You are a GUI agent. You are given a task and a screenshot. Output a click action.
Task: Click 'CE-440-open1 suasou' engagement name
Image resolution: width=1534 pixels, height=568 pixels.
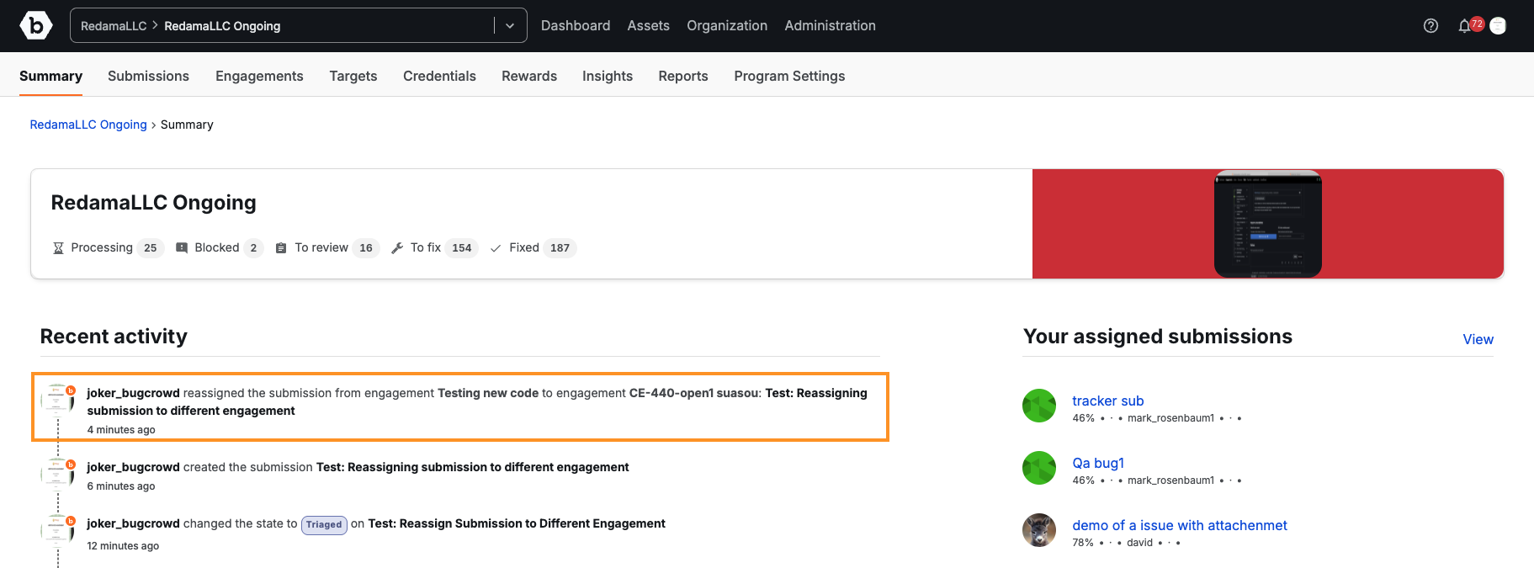[x=695, y=393]
